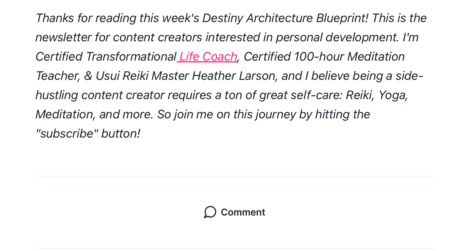Click the word button! ending the paragraph
The image size is (455, 251).
121,133
